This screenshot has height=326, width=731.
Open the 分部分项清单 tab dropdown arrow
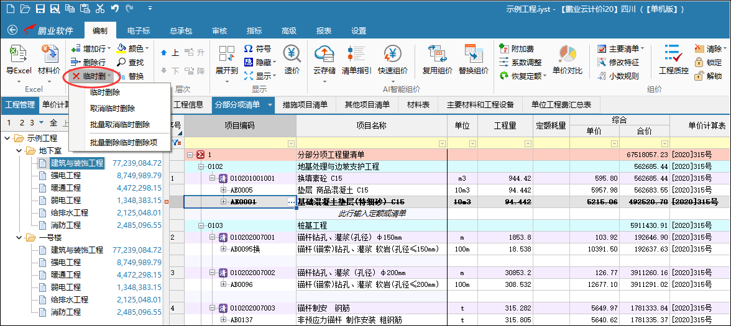tap(270, 105)
